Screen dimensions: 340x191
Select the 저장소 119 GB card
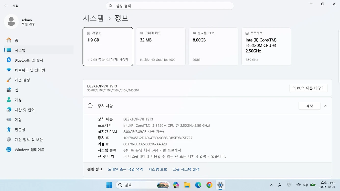point(108,47)
